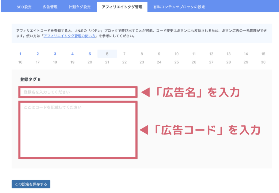Go to registered tag number 2
The height and width of the screenshot is (193, 279).
38,54
